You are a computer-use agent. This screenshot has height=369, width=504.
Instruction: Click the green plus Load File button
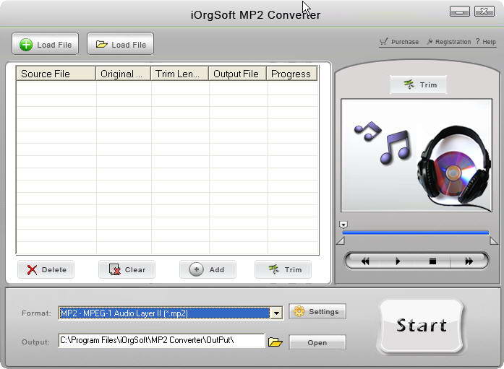pyautogui.click(x=46, y=44)
